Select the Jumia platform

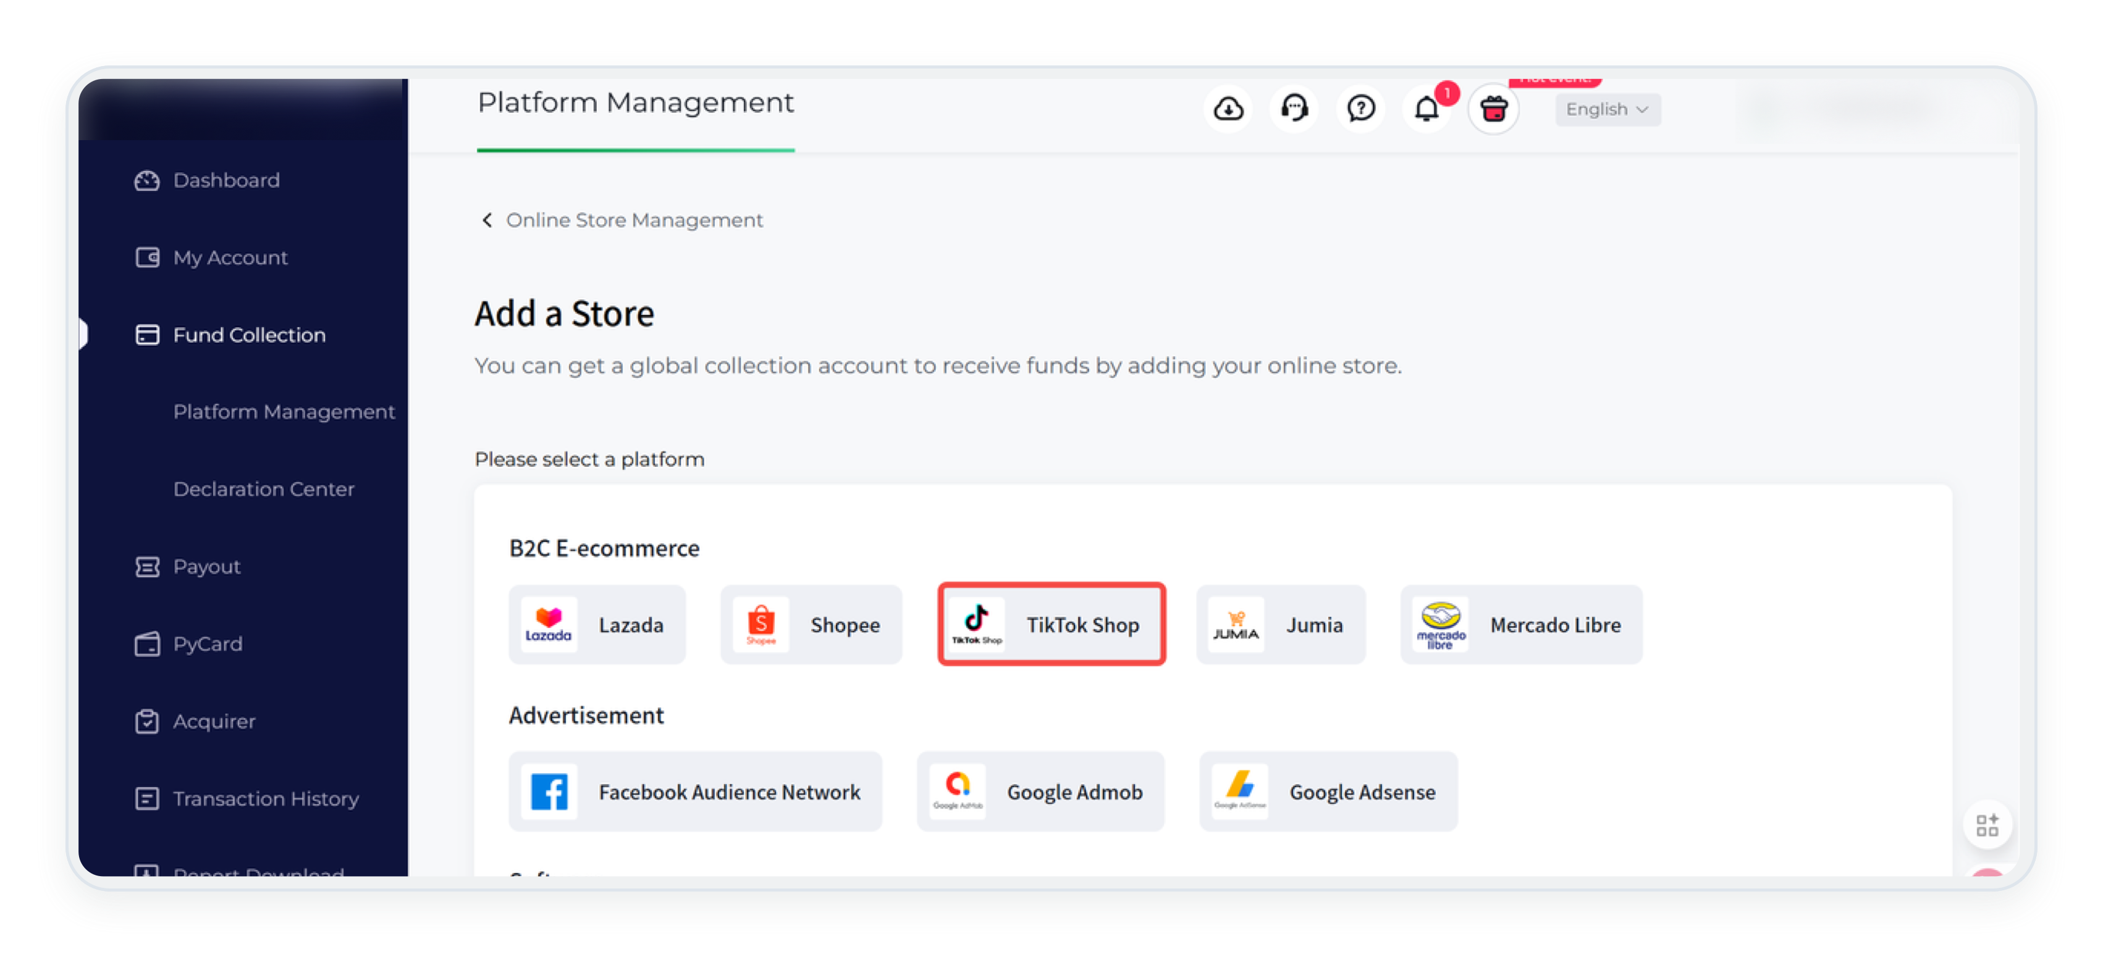pos(1280,625)
